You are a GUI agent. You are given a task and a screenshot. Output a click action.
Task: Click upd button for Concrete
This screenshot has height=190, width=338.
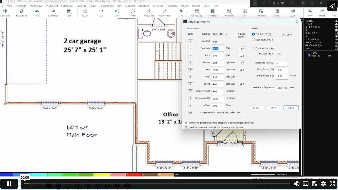click(242, 49)
